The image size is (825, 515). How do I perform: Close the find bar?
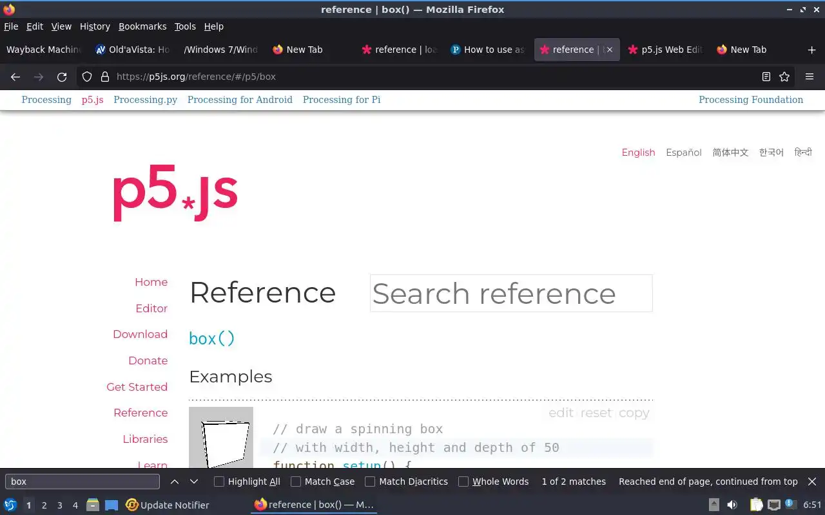pyautogui.click(x=812, y=482)
